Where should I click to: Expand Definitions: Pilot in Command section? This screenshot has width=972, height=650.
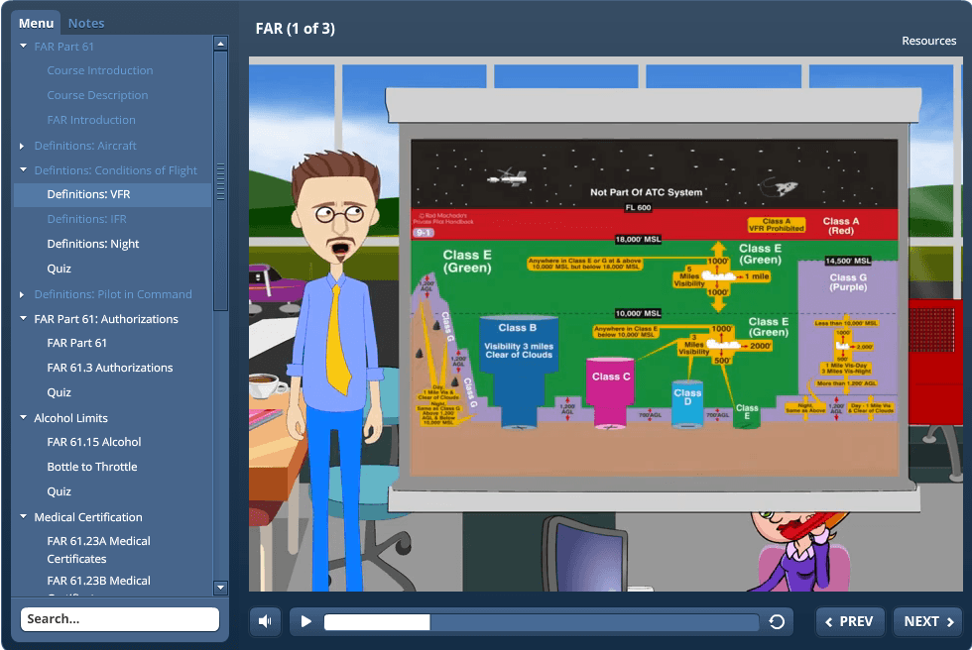[x=23, y=294]
